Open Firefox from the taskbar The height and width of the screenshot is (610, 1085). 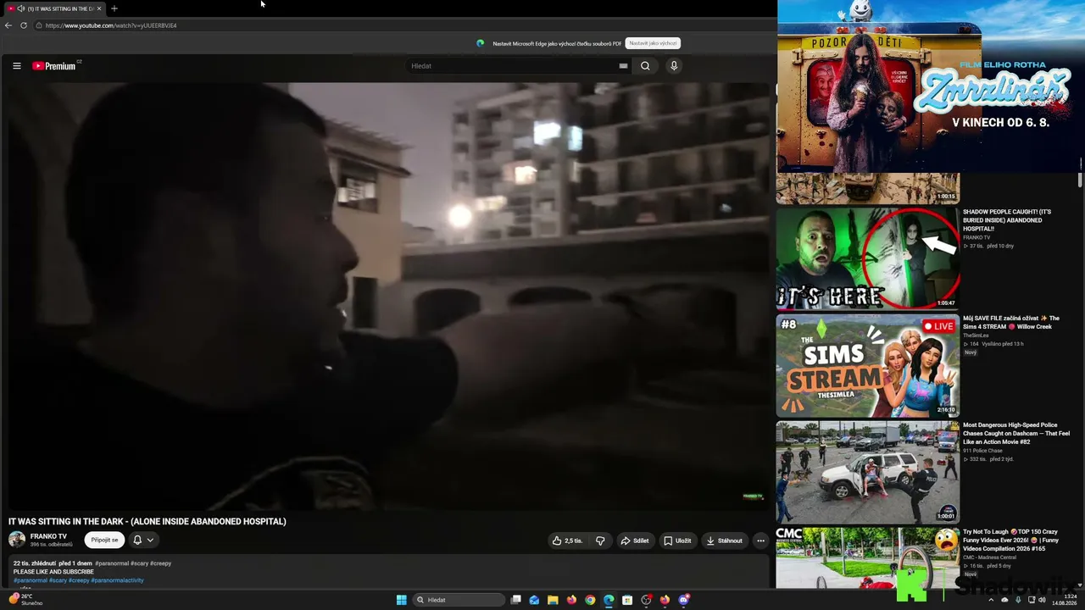pos(571,600)
